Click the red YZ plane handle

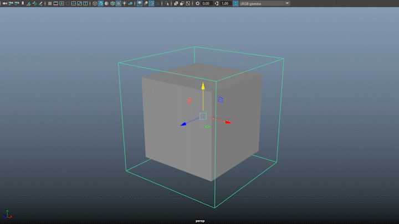click(x=190, y=101)
